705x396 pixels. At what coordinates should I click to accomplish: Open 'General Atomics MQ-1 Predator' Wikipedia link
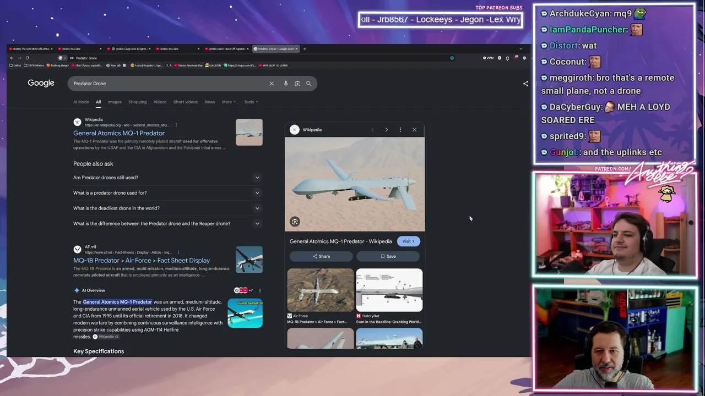coord(119,133)
